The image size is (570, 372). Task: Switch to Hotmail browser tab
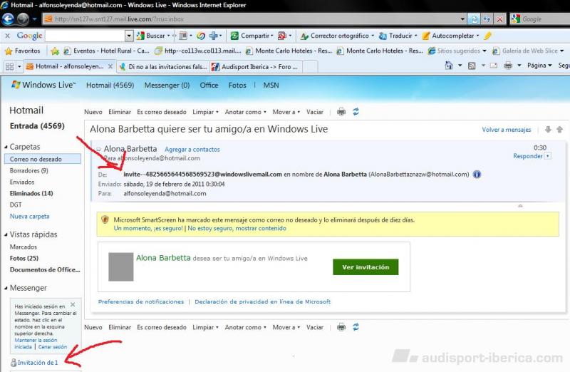[69, 66]
